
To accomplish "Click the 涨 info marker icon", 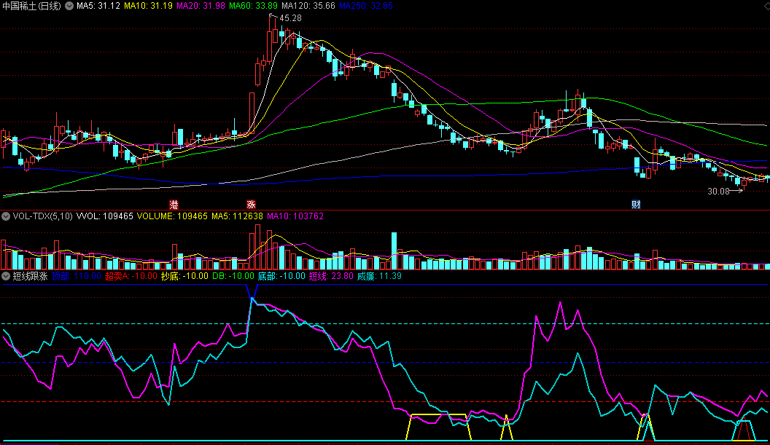I will click(251, 205).
